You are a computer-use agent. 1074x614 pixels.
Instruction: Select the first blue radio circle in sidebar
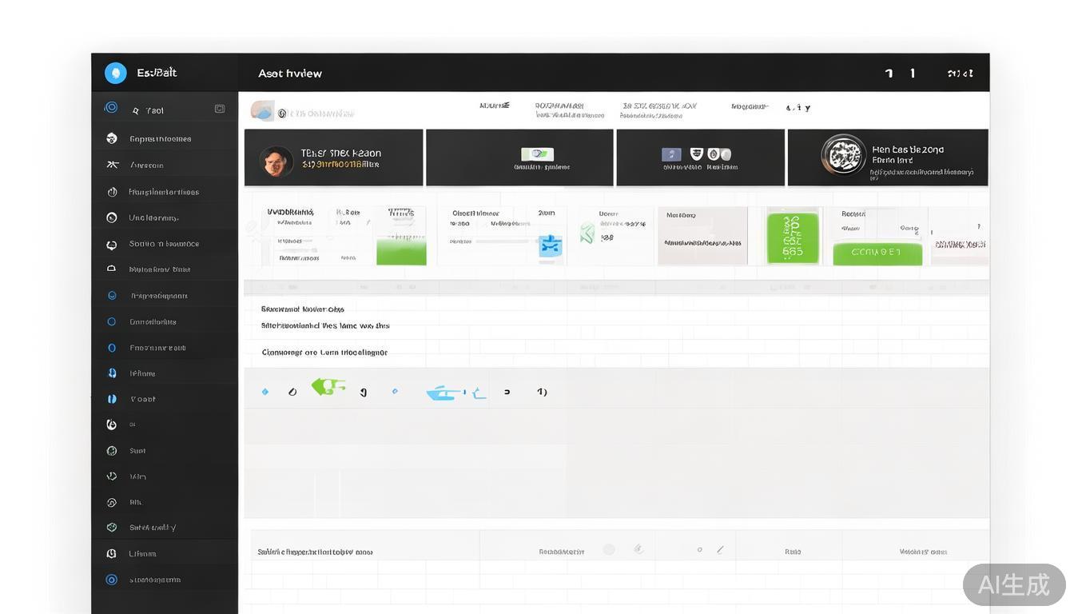click(x=112, y=296)
